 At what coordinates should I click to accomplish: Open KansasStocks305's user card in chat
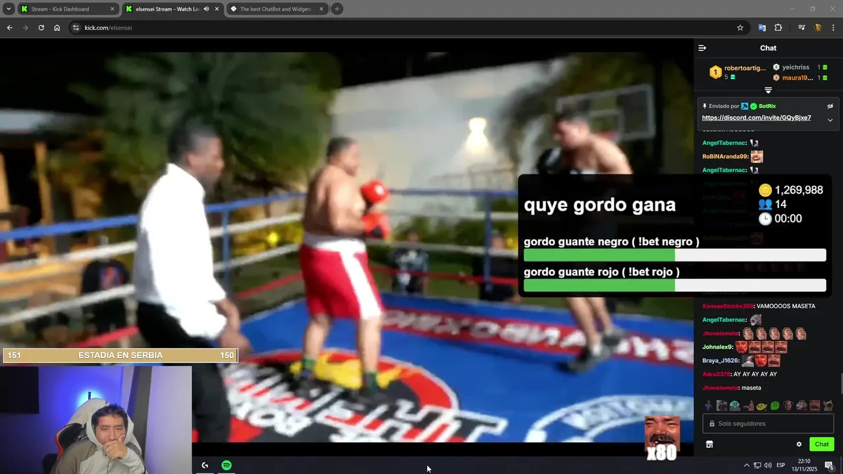pyautogui.click(x=727, y=306)
